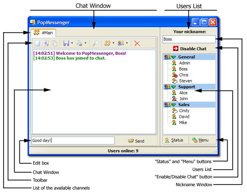Click the nickname field containing Boss
The height and width of the screenshot is (194, 247).
189,39
